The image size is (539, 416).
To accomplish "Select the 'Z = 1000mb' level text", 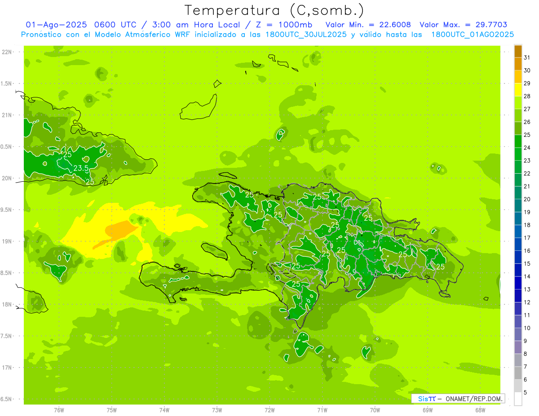I will (x=283, y=25).
